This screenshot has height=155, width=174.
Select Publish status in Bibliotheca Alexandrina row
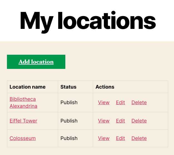(x=69, y=102)
